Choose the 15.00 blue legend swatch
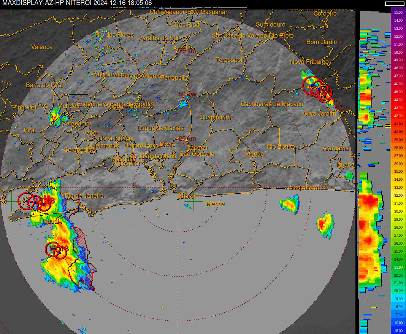The width and height of the screenshot is (406, 334). coord(398,331)
